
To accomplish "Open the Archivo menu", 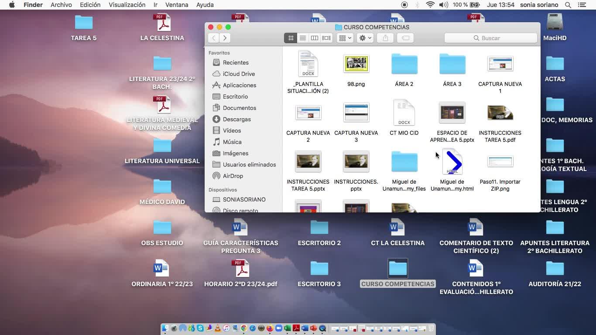I will click(x=61, y=5).
